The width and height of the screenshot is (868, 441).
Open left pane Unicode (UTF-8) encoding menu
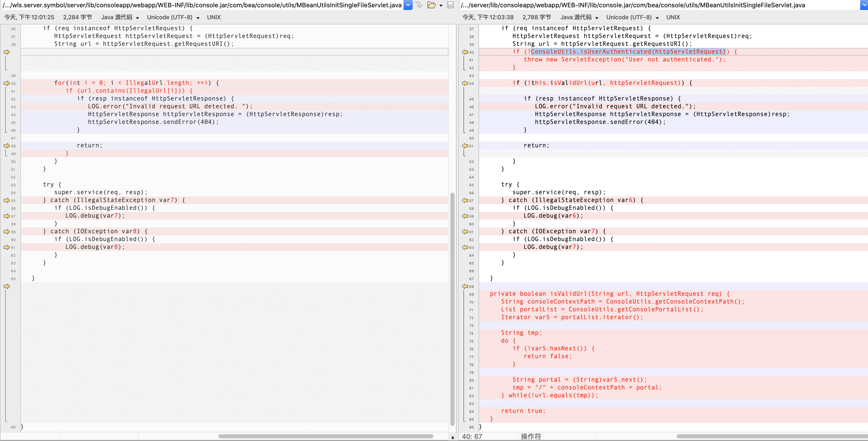click(x=173, y=17)
